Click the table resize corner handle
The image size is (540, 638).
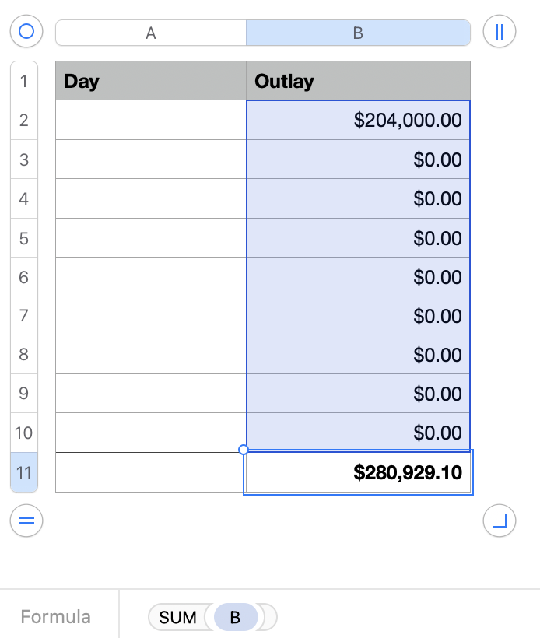coord(500,521)
